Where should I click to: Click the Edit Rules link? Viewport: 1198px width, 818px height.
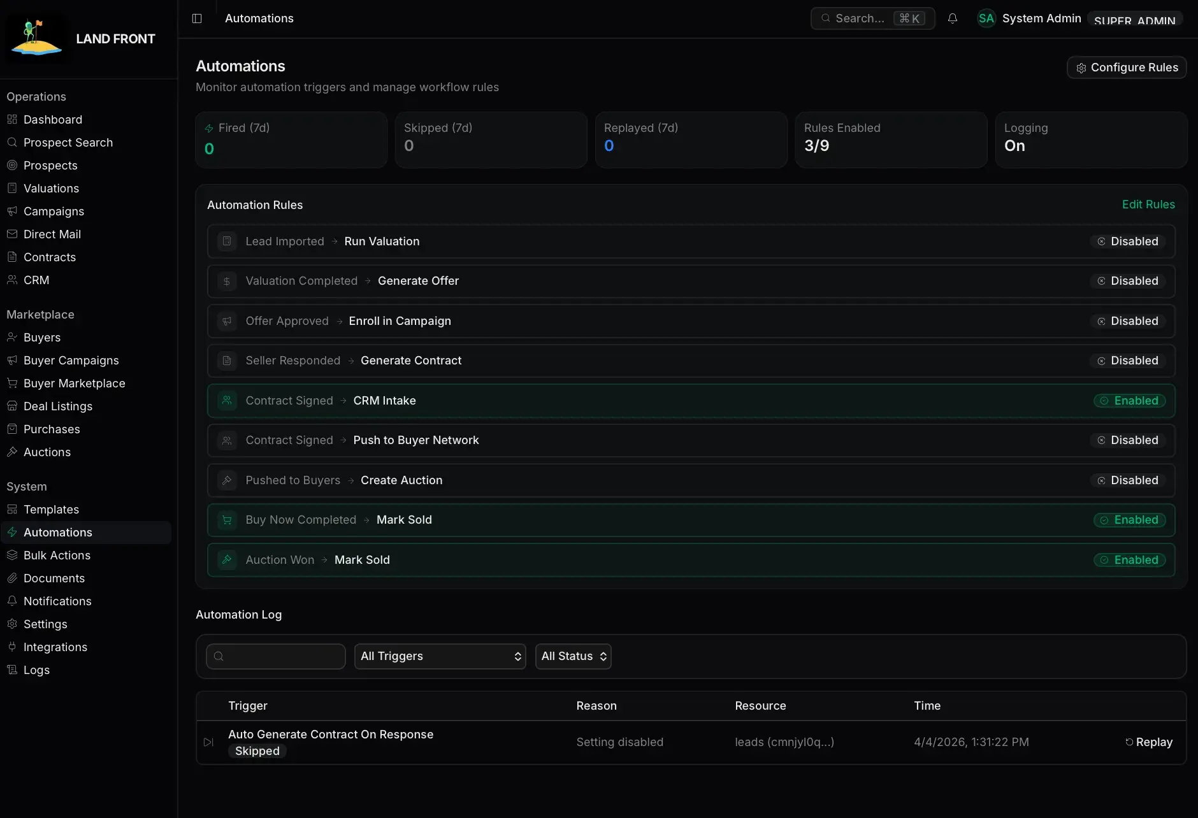(1148, 204)
